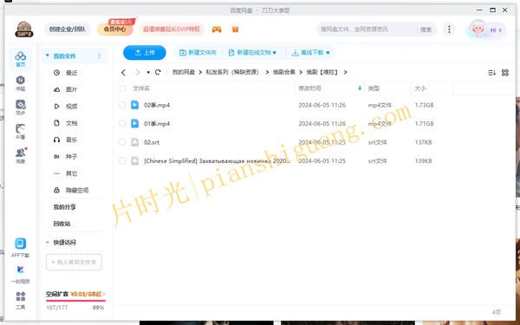Open the sort order icon

pos(491,72)
